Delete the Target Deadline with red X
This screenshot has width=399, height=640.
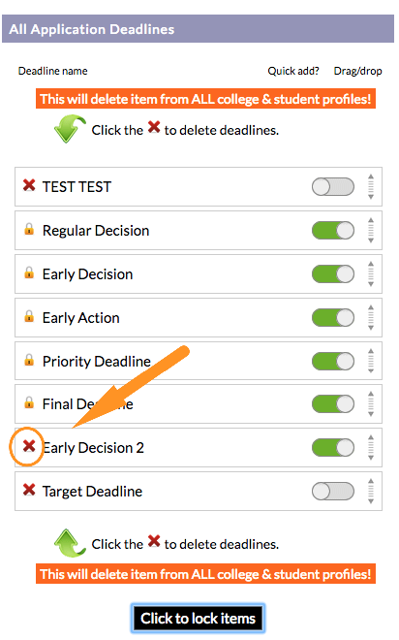point(29,490)
